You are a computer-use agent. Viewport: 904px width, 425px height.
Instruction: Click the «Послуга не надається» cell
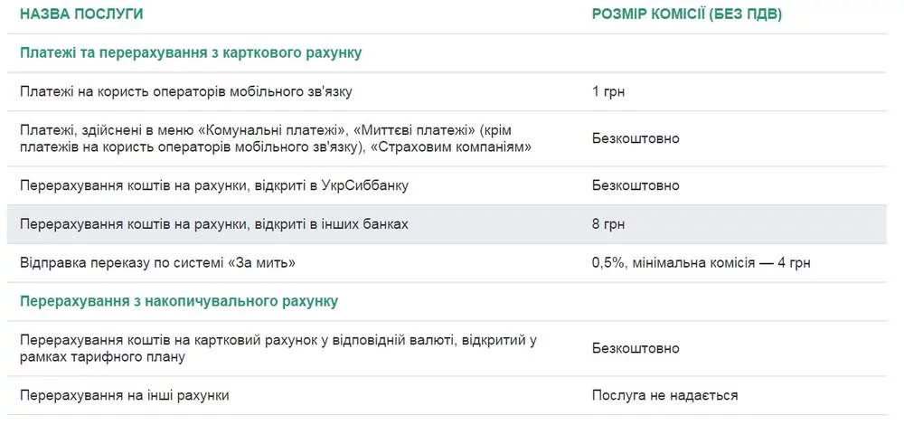(664, 395)
